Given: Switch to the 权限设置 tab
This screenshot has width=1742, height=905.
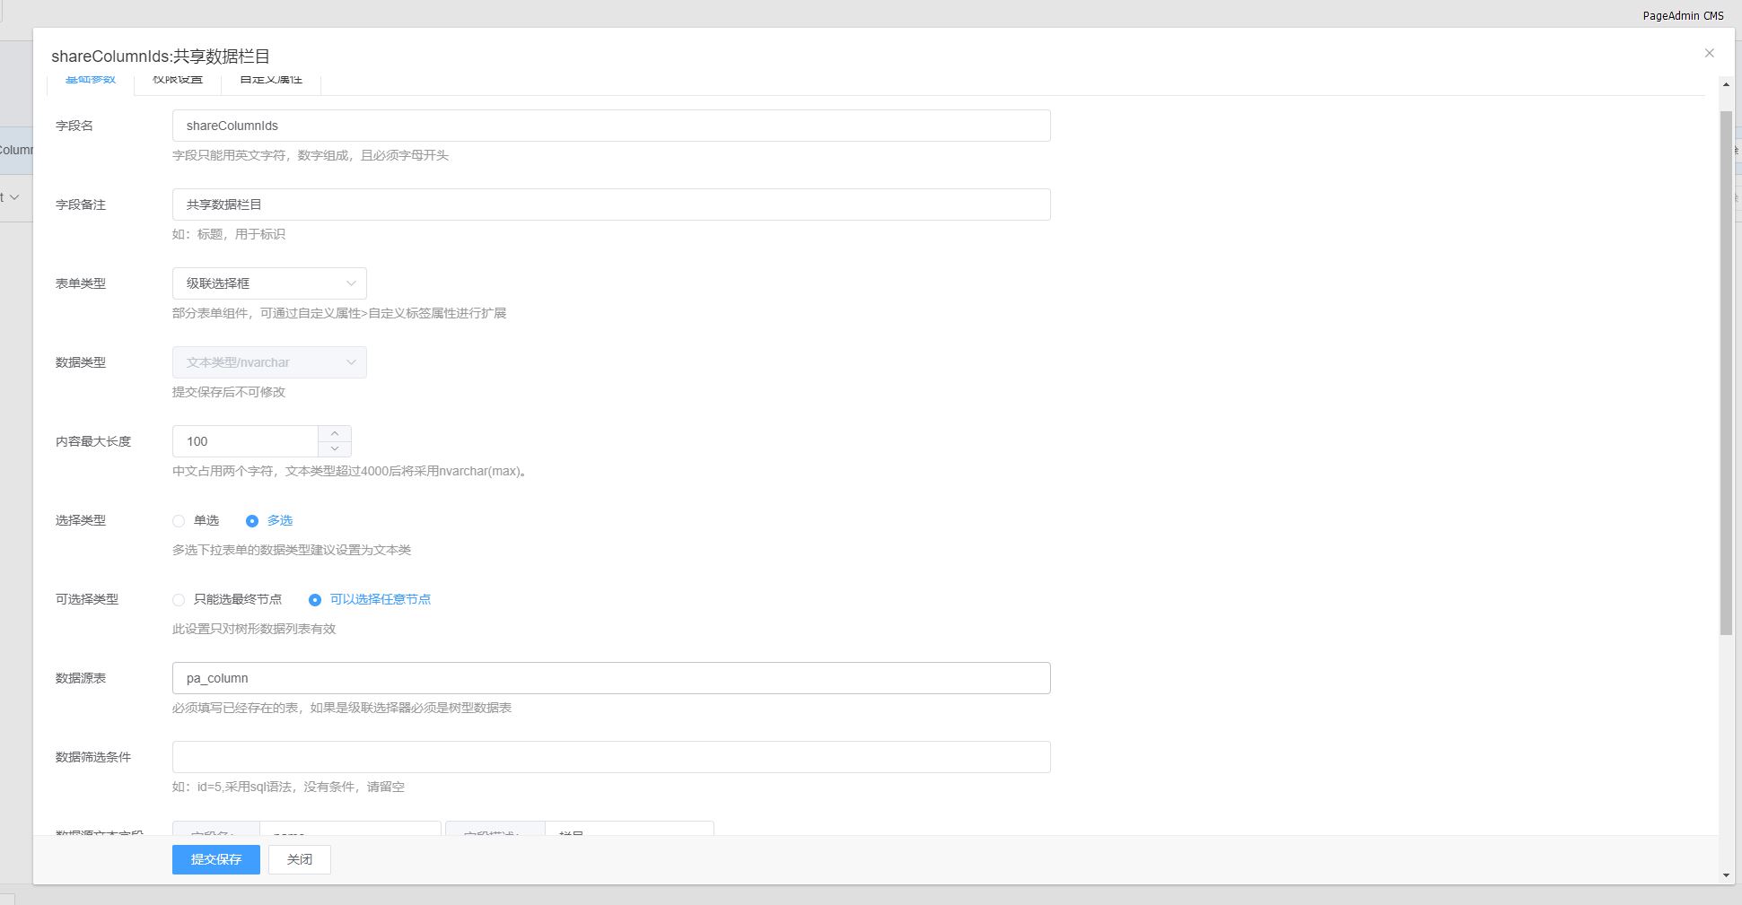Looking at the screenshot, I should tap(178, 81).
